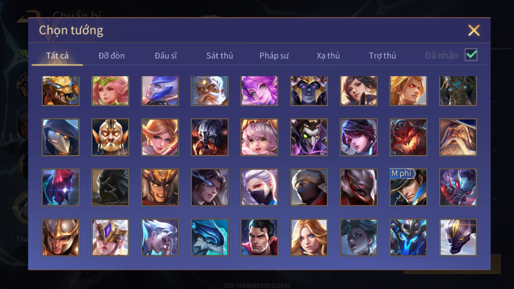This screenshot has height=289, width=514.
Task: Select the white-haired masked ninja girl
Action: (x=259, y=187)
